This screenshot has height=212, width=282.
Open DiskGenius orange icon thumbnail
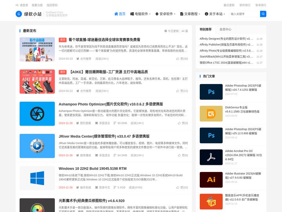click(211, 113)
